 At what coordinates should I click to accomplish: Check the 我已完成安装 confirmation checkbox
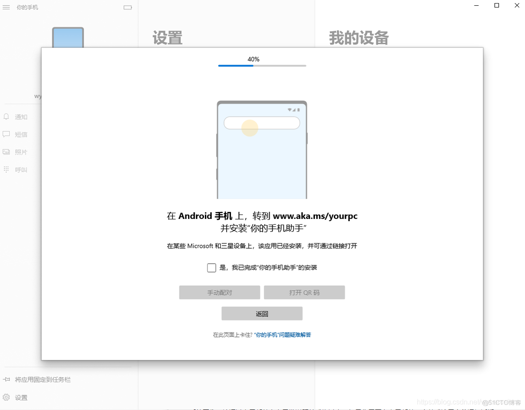click(211, 267)
